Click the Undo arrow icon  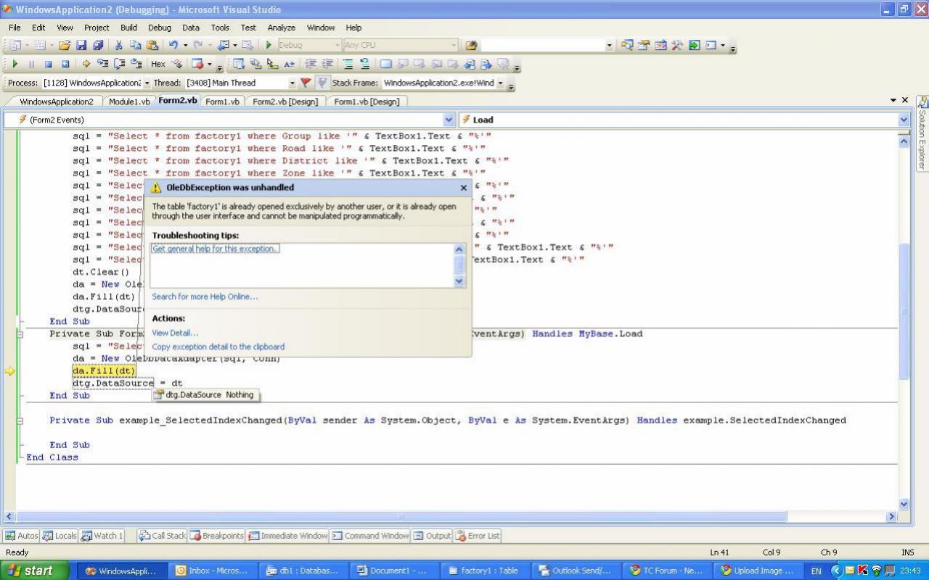pos(173,46)
